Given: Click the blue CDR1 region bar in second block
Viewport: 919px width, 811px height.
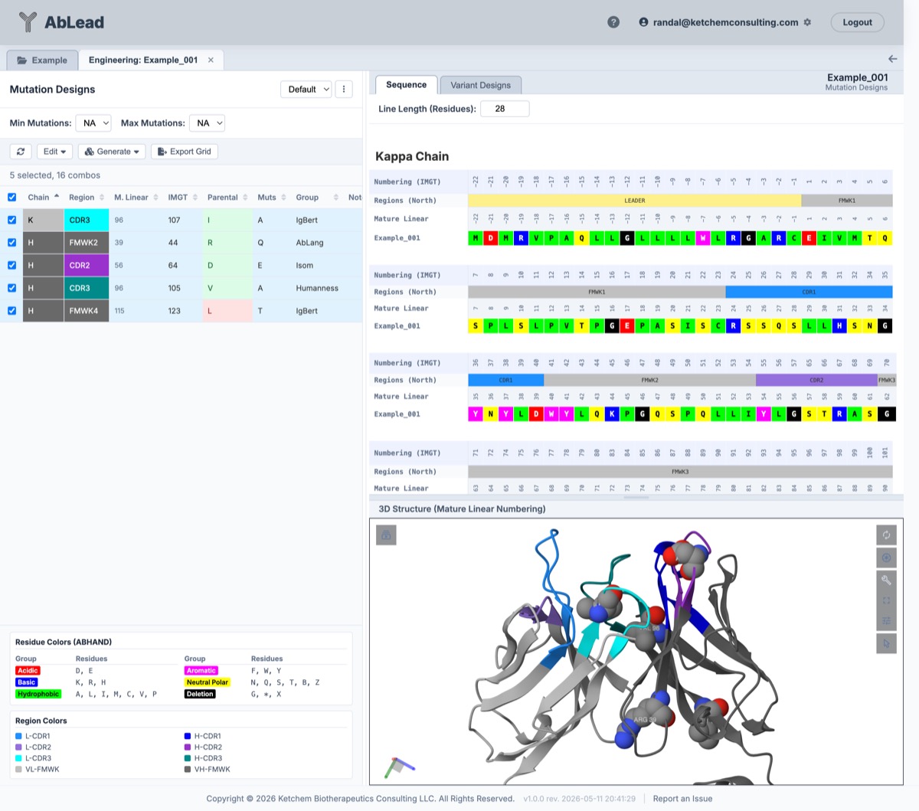Looking at the screenshot, I should tap(809, 292).
